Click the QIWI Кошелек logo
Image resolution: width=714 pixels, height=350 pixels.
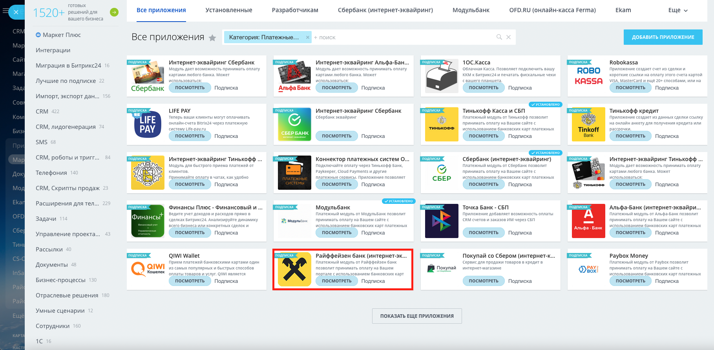tap(148, 269)
